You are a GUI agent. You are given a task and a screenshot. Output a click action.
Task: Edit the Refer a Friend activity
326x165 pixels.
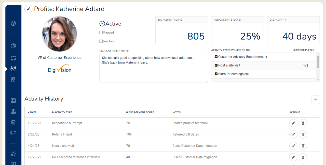[x=293, y=135]
